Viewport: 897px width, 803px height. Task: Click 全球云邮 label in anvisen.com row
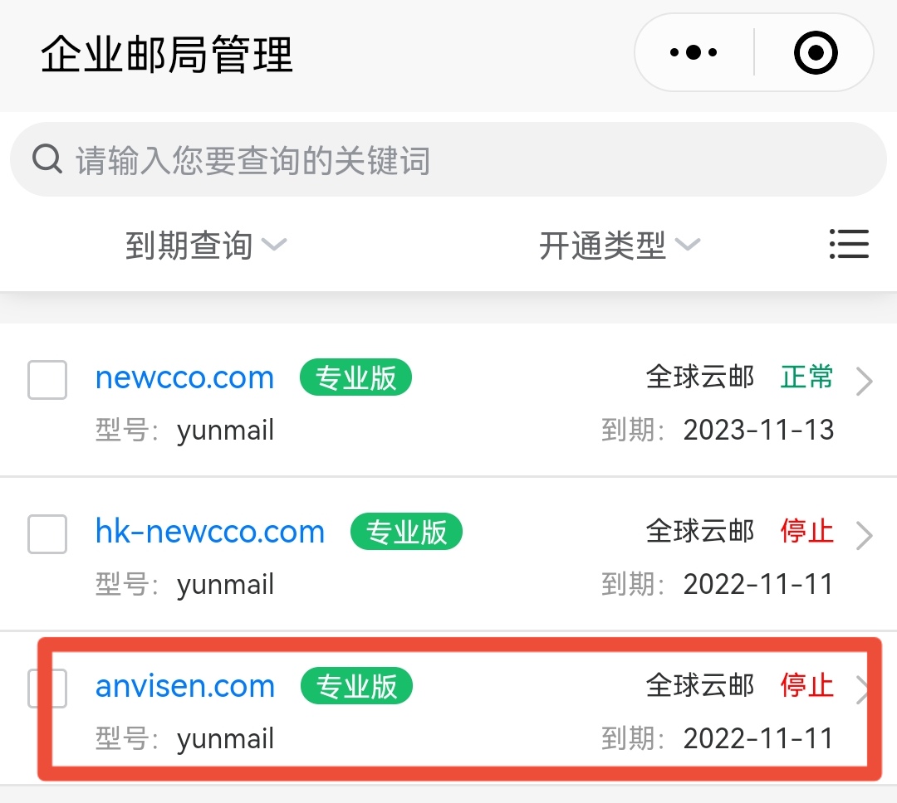click(700, 685)
